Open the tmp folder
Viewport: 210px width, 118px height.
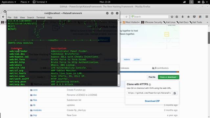click(x=35, y=115)
